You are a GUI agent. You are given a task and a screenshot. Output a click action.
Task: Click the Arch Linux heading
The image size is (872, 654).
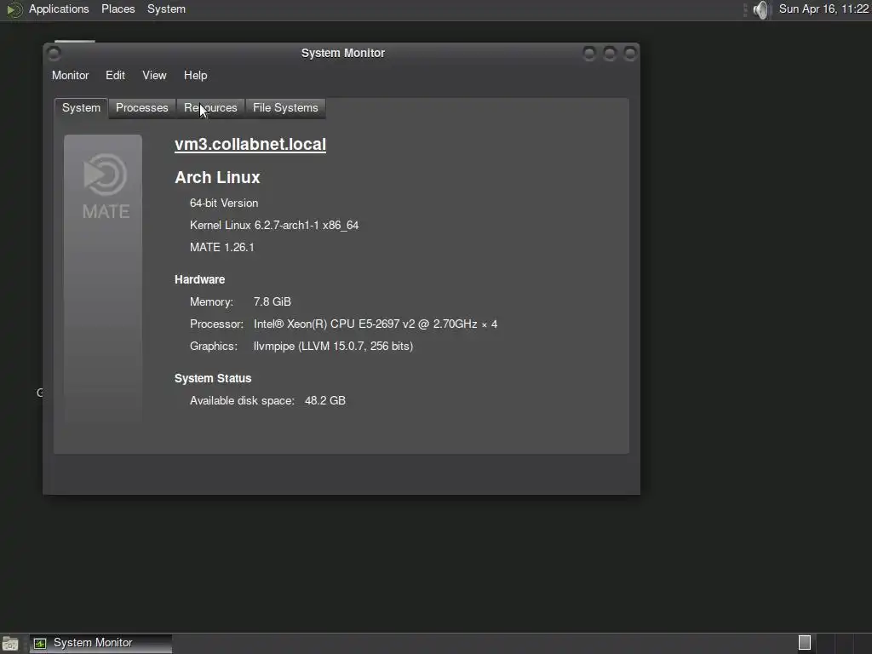[x=217, y=177]
